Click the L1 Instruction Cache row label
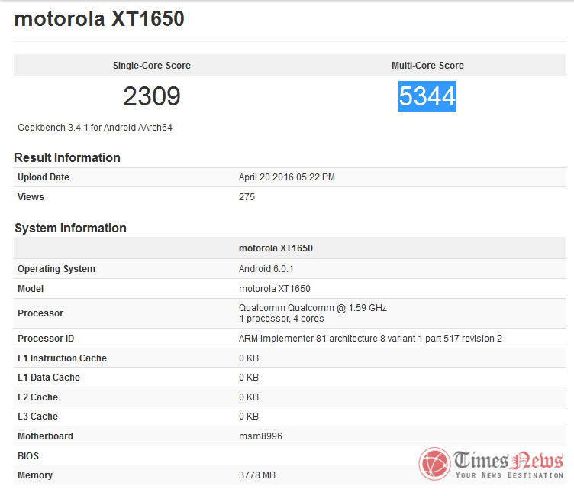Screen dimensions: 574x496 point(62,358)
